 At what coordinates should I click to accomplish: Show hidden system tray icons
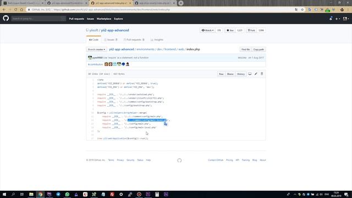pyautogui.click(x=295, y=194)
